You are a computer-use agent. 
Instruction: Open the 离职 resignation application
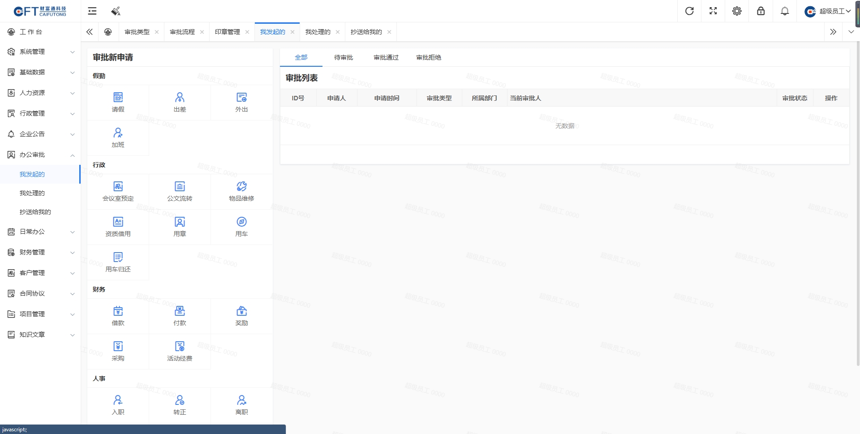(241, 405)
